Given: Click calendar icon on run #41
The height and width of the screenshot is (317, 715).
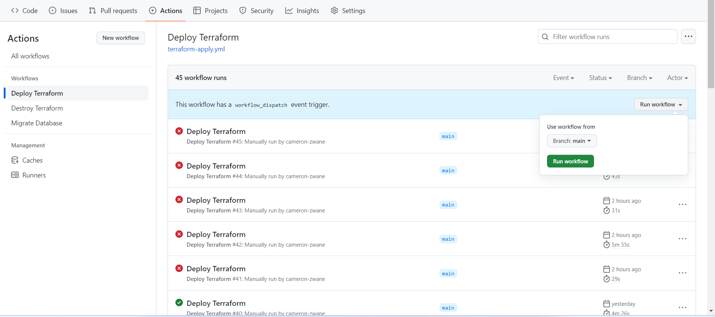Looking at the screenshot, I should 606,269.
